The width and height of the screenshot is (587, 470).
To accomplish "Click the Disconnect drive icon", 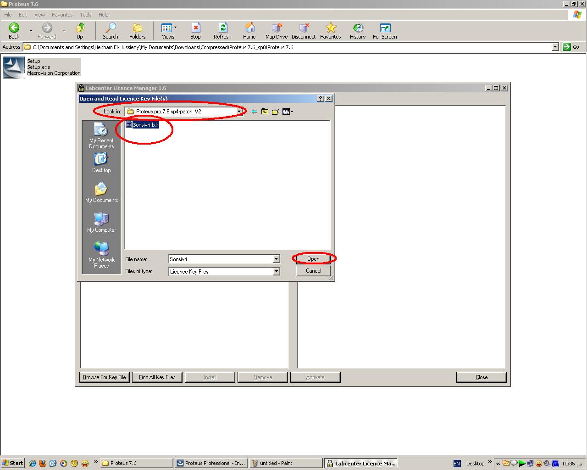I will tap(304, 31).
